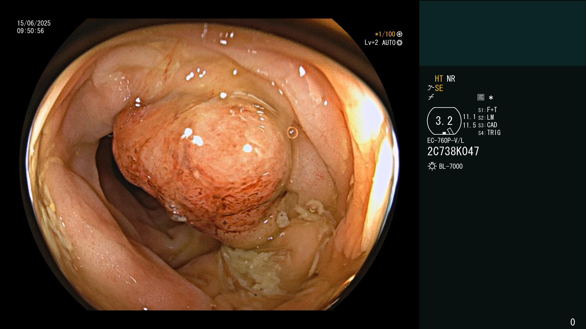Click the scope model EC-760P-V/L
586x329 pixels.
[x=446, y=140]
